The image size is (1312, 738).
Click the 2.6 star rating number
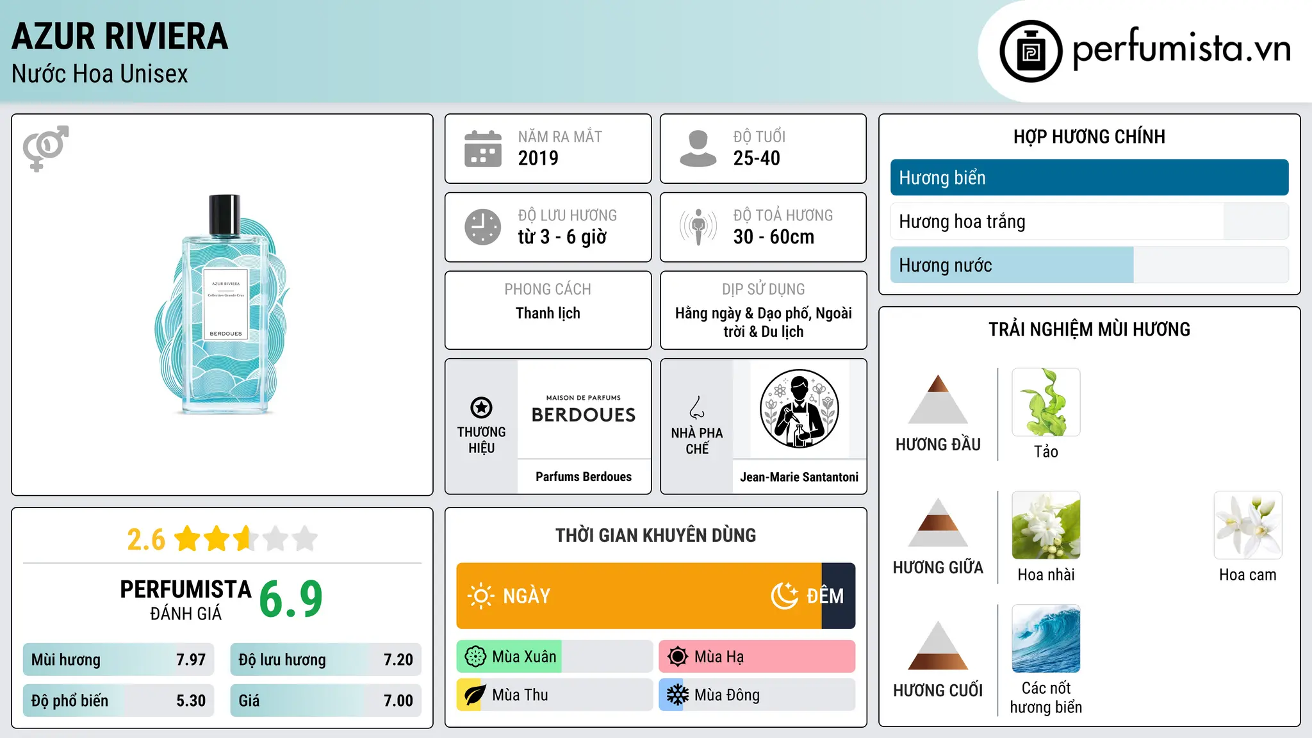(146, 539)
